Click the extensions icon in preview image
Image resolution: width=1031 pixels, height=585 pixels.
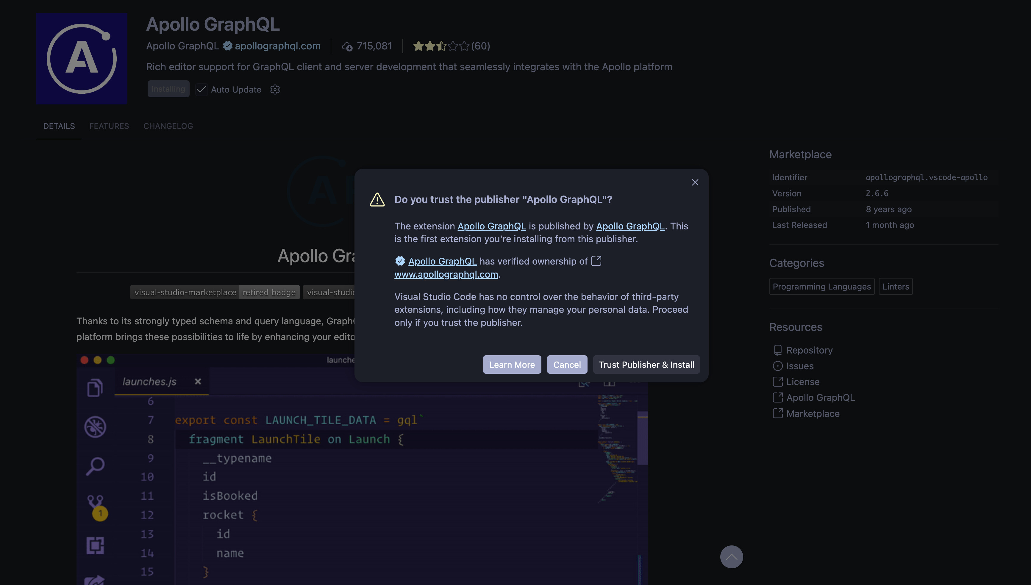[95, 545]
